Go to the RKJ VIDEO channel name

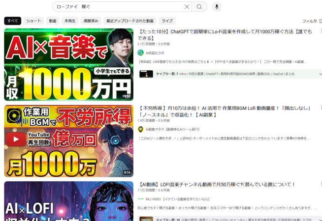point(178,199)
